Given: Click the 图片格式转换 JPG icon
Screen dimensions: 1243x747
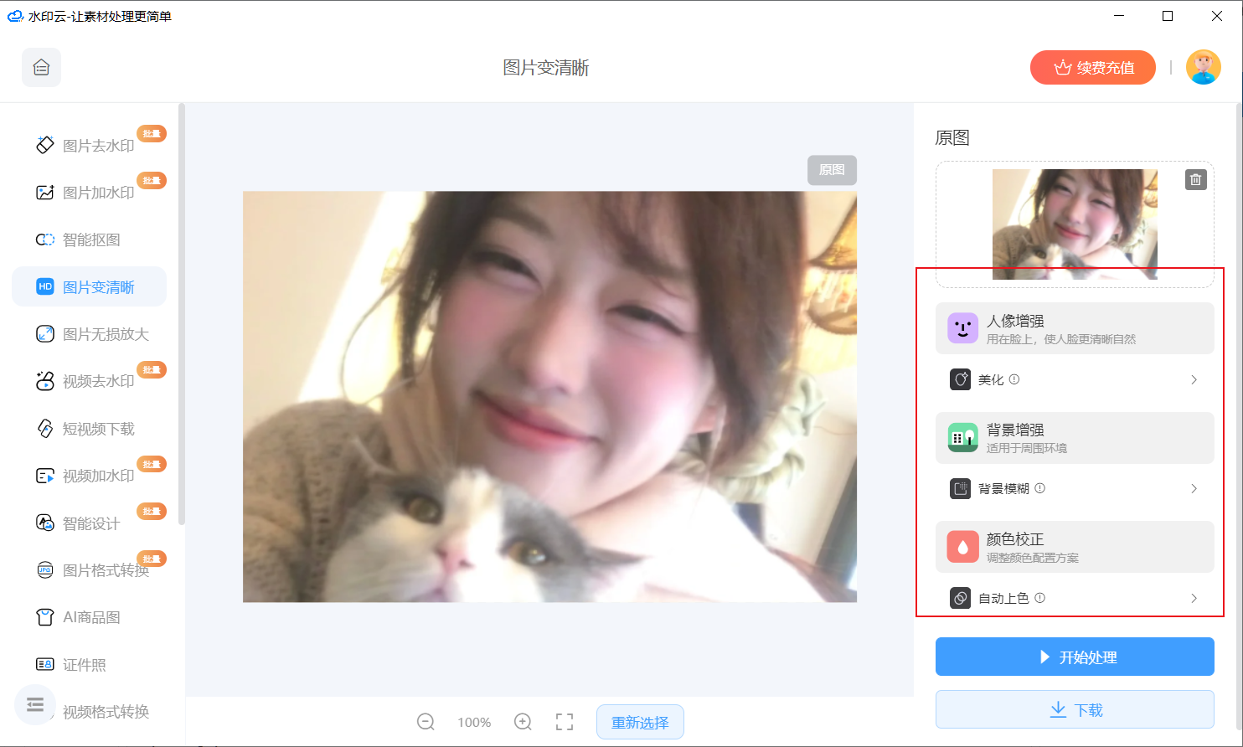Looking at the screenshot, I should (x=45, y=570).
